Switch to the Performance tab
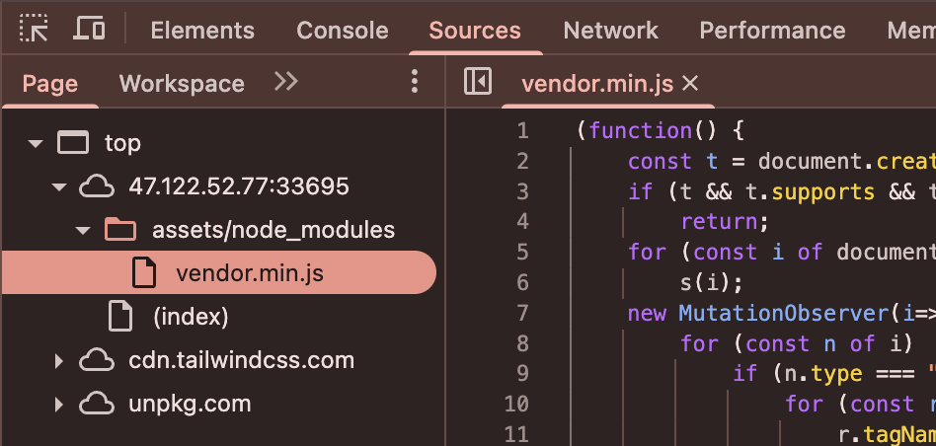The width and height of the screenshot is (936, 446). (772, 31)
